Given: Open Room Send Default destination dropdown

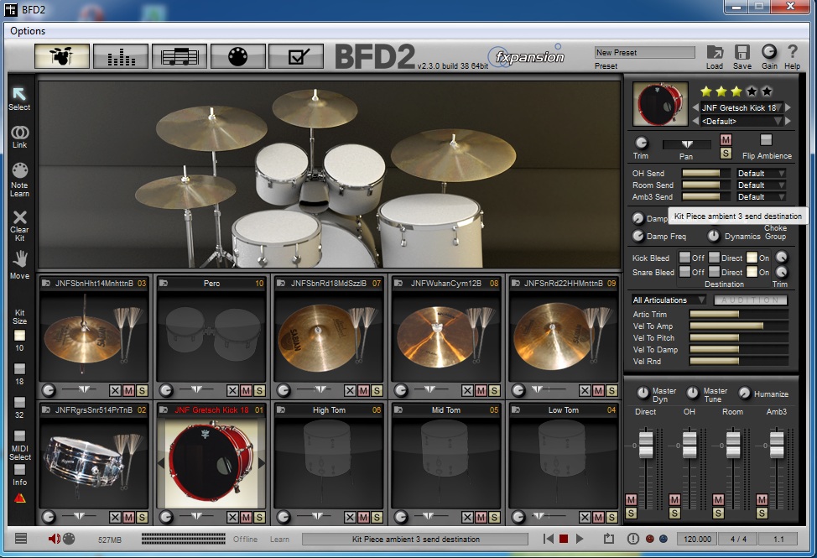Looking at the screenshot, I should click(x=761, y=185).
